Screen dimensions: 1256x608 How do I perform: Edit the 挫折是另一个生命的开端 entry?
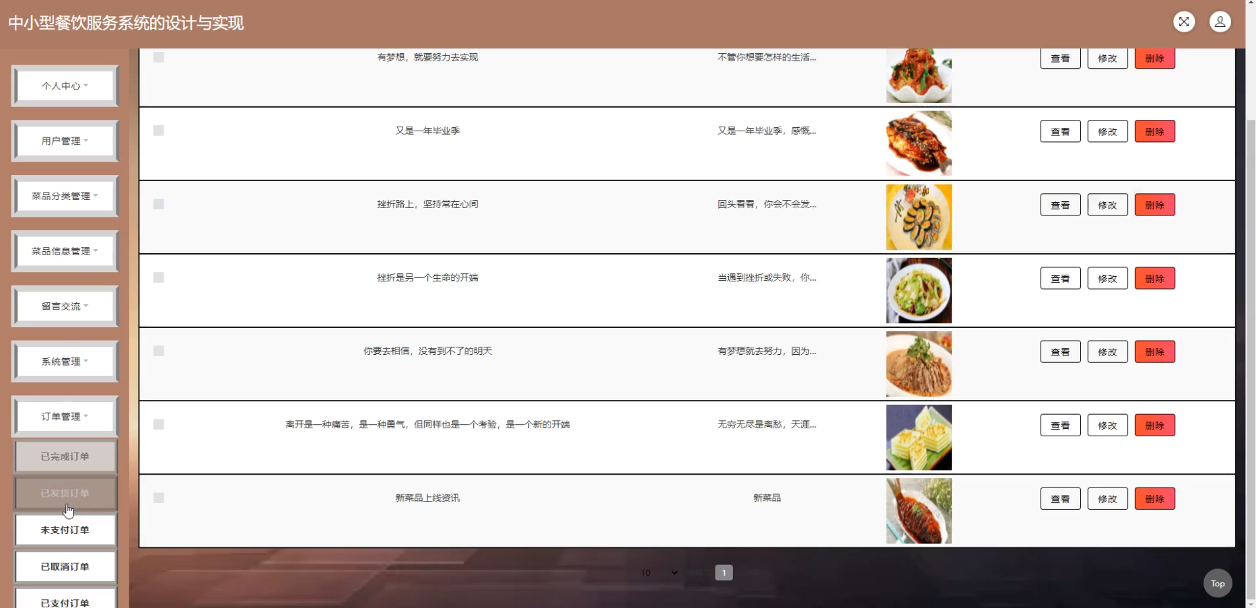[1107, 278]
